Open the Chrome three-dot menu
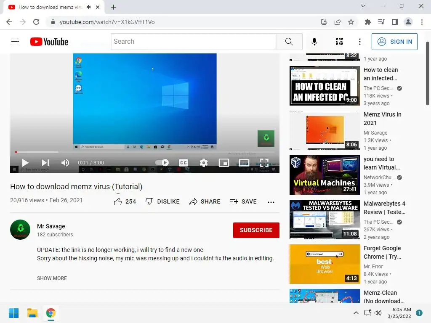The width and height of the screenshot is (431, 323). pos(422,22)
